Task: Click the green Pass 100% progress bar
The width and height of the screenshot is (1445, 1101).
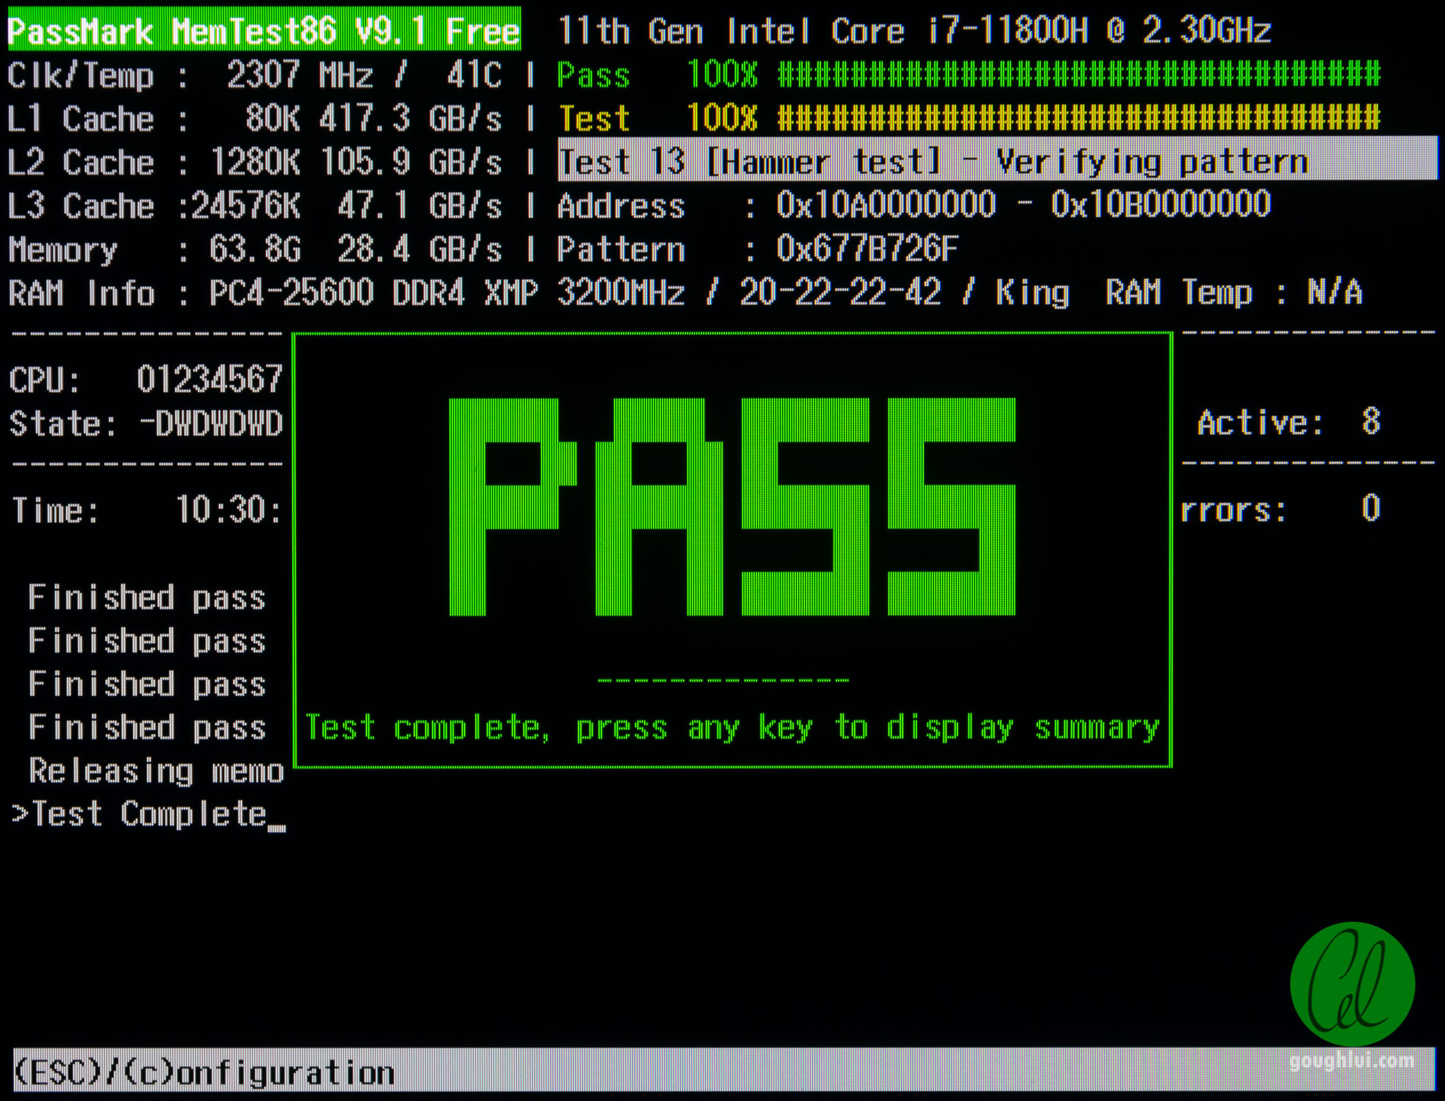Action: pos(1079,73)
